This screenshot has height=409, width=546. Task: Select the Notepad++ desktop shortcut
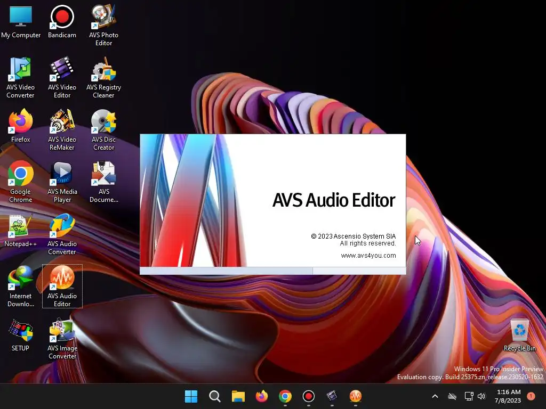pos(21,231)
